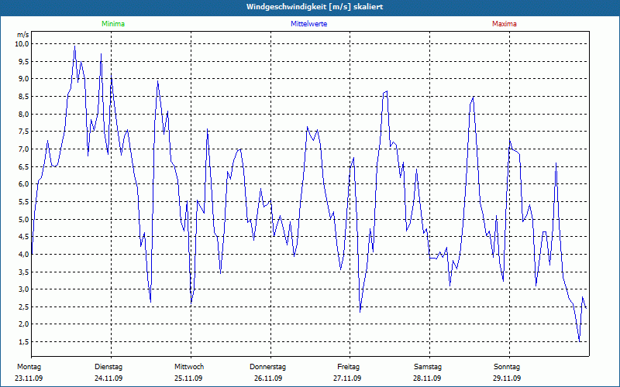Click the Freitag day label

click(x=348, y=367)
